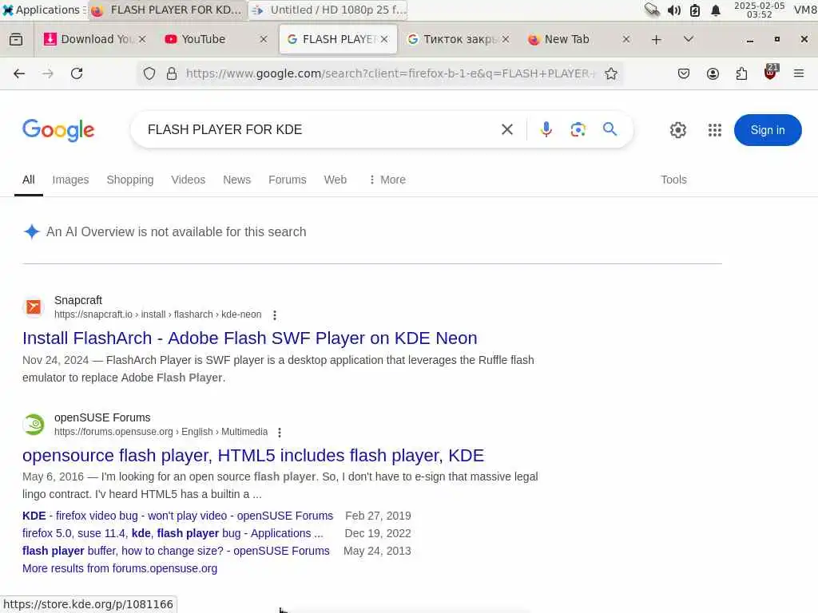Click More results from forums.opensuse.org

point(120,568)
